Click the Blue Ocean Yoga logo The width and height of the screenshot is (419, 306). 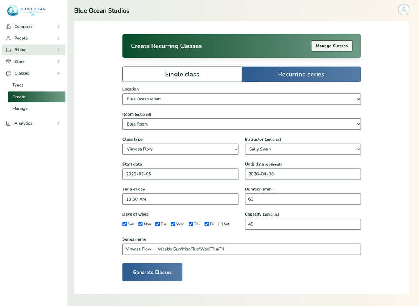(26, 11)
